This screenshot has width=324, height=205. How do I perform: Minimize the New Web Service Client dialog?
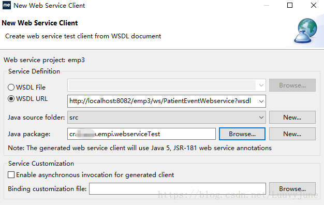[x=267, y=5]
